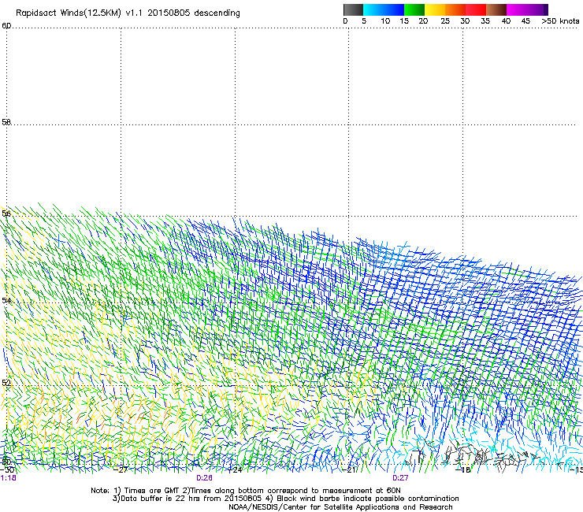
Task: Click the gray 0-5 knots legend swatch
Action: click(353, 9)
